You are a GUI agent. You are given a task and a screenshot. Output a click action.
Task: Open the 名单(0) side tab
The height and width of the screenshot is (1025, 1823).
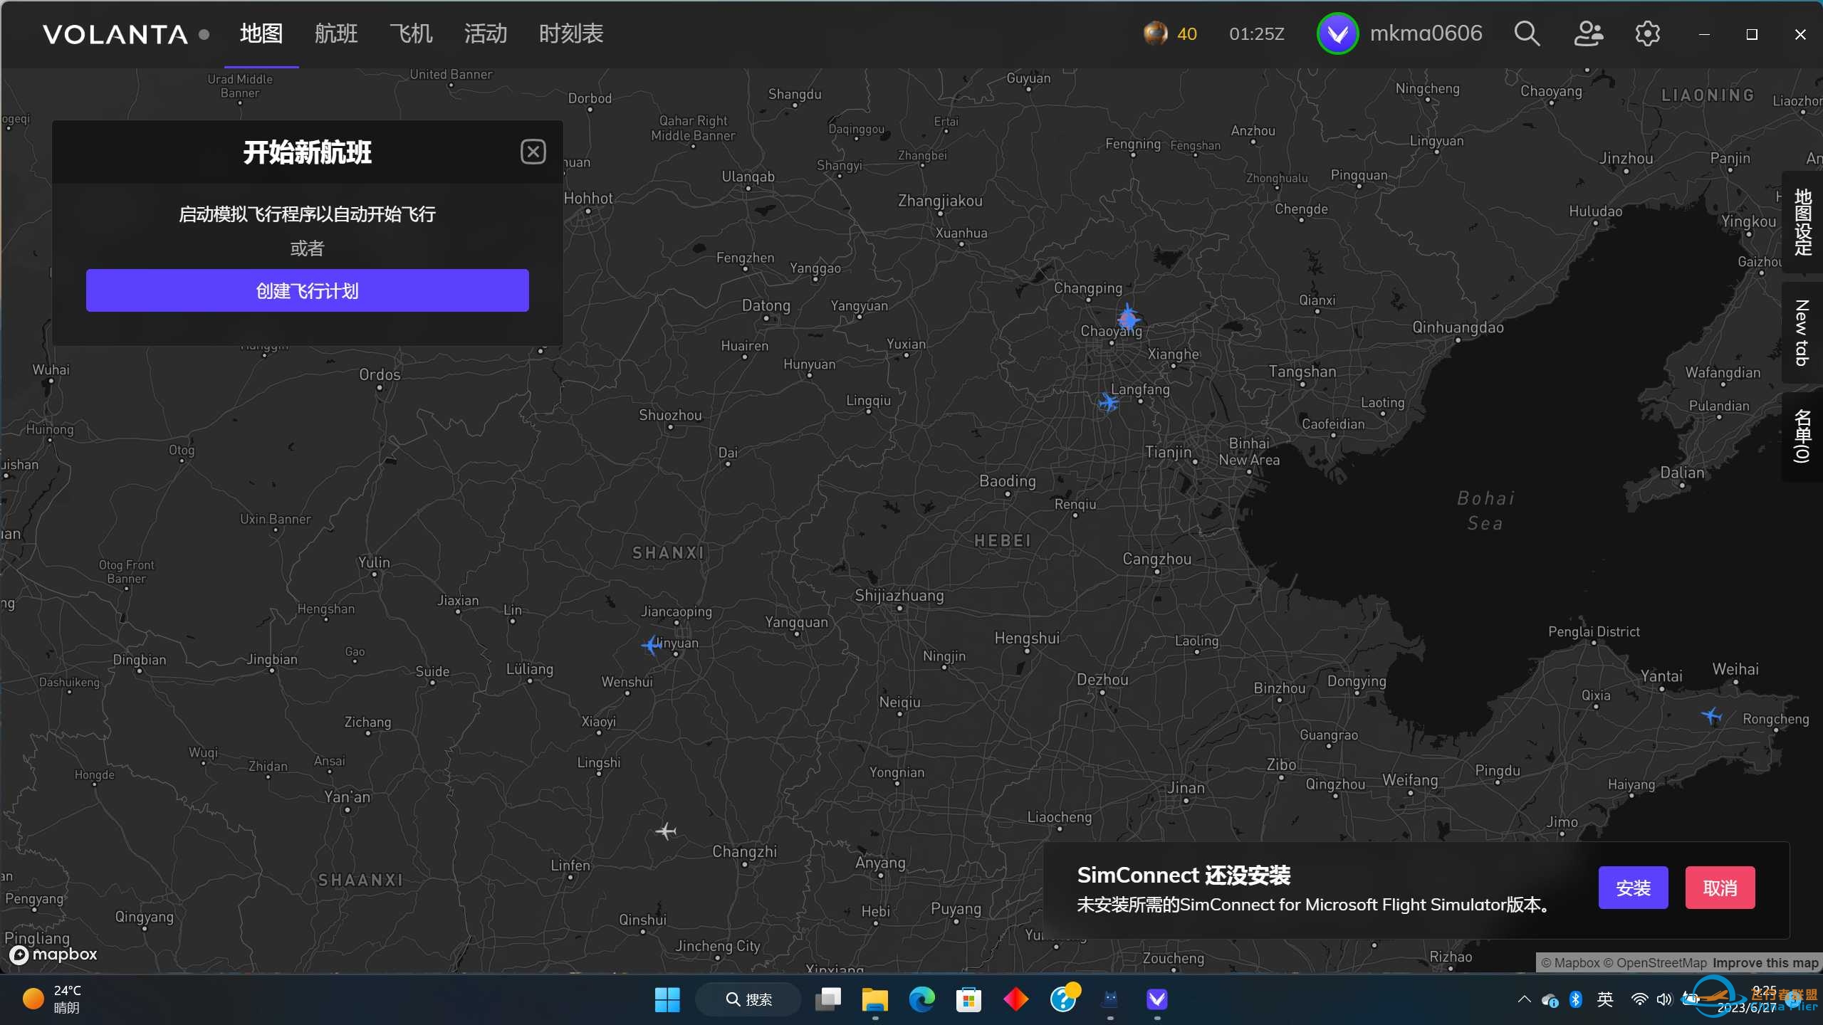tap(1802, 436)
